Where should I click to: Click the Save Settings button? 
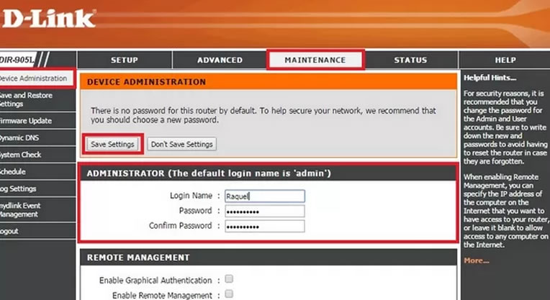112,145
